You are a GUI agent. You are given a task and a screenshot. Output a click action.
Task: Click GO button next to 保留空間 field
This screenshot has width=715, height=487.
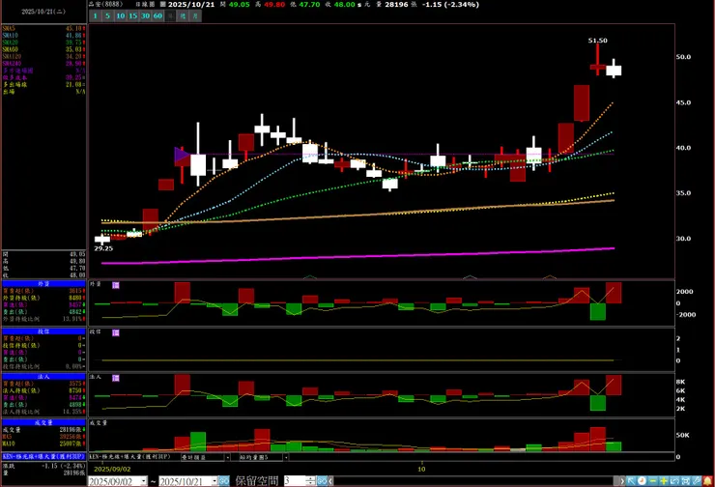coord(322,481)
